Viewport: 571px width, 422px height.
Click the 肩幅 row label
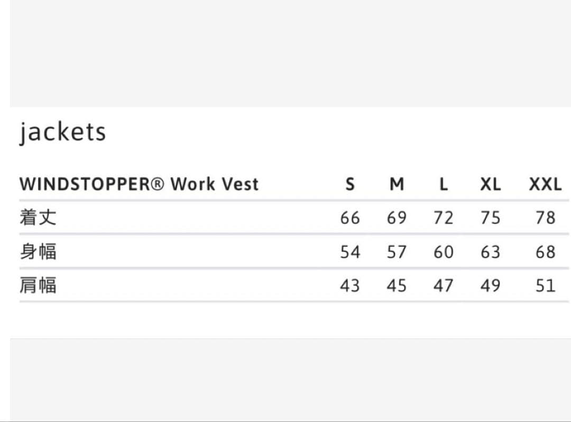click(38, 286)
